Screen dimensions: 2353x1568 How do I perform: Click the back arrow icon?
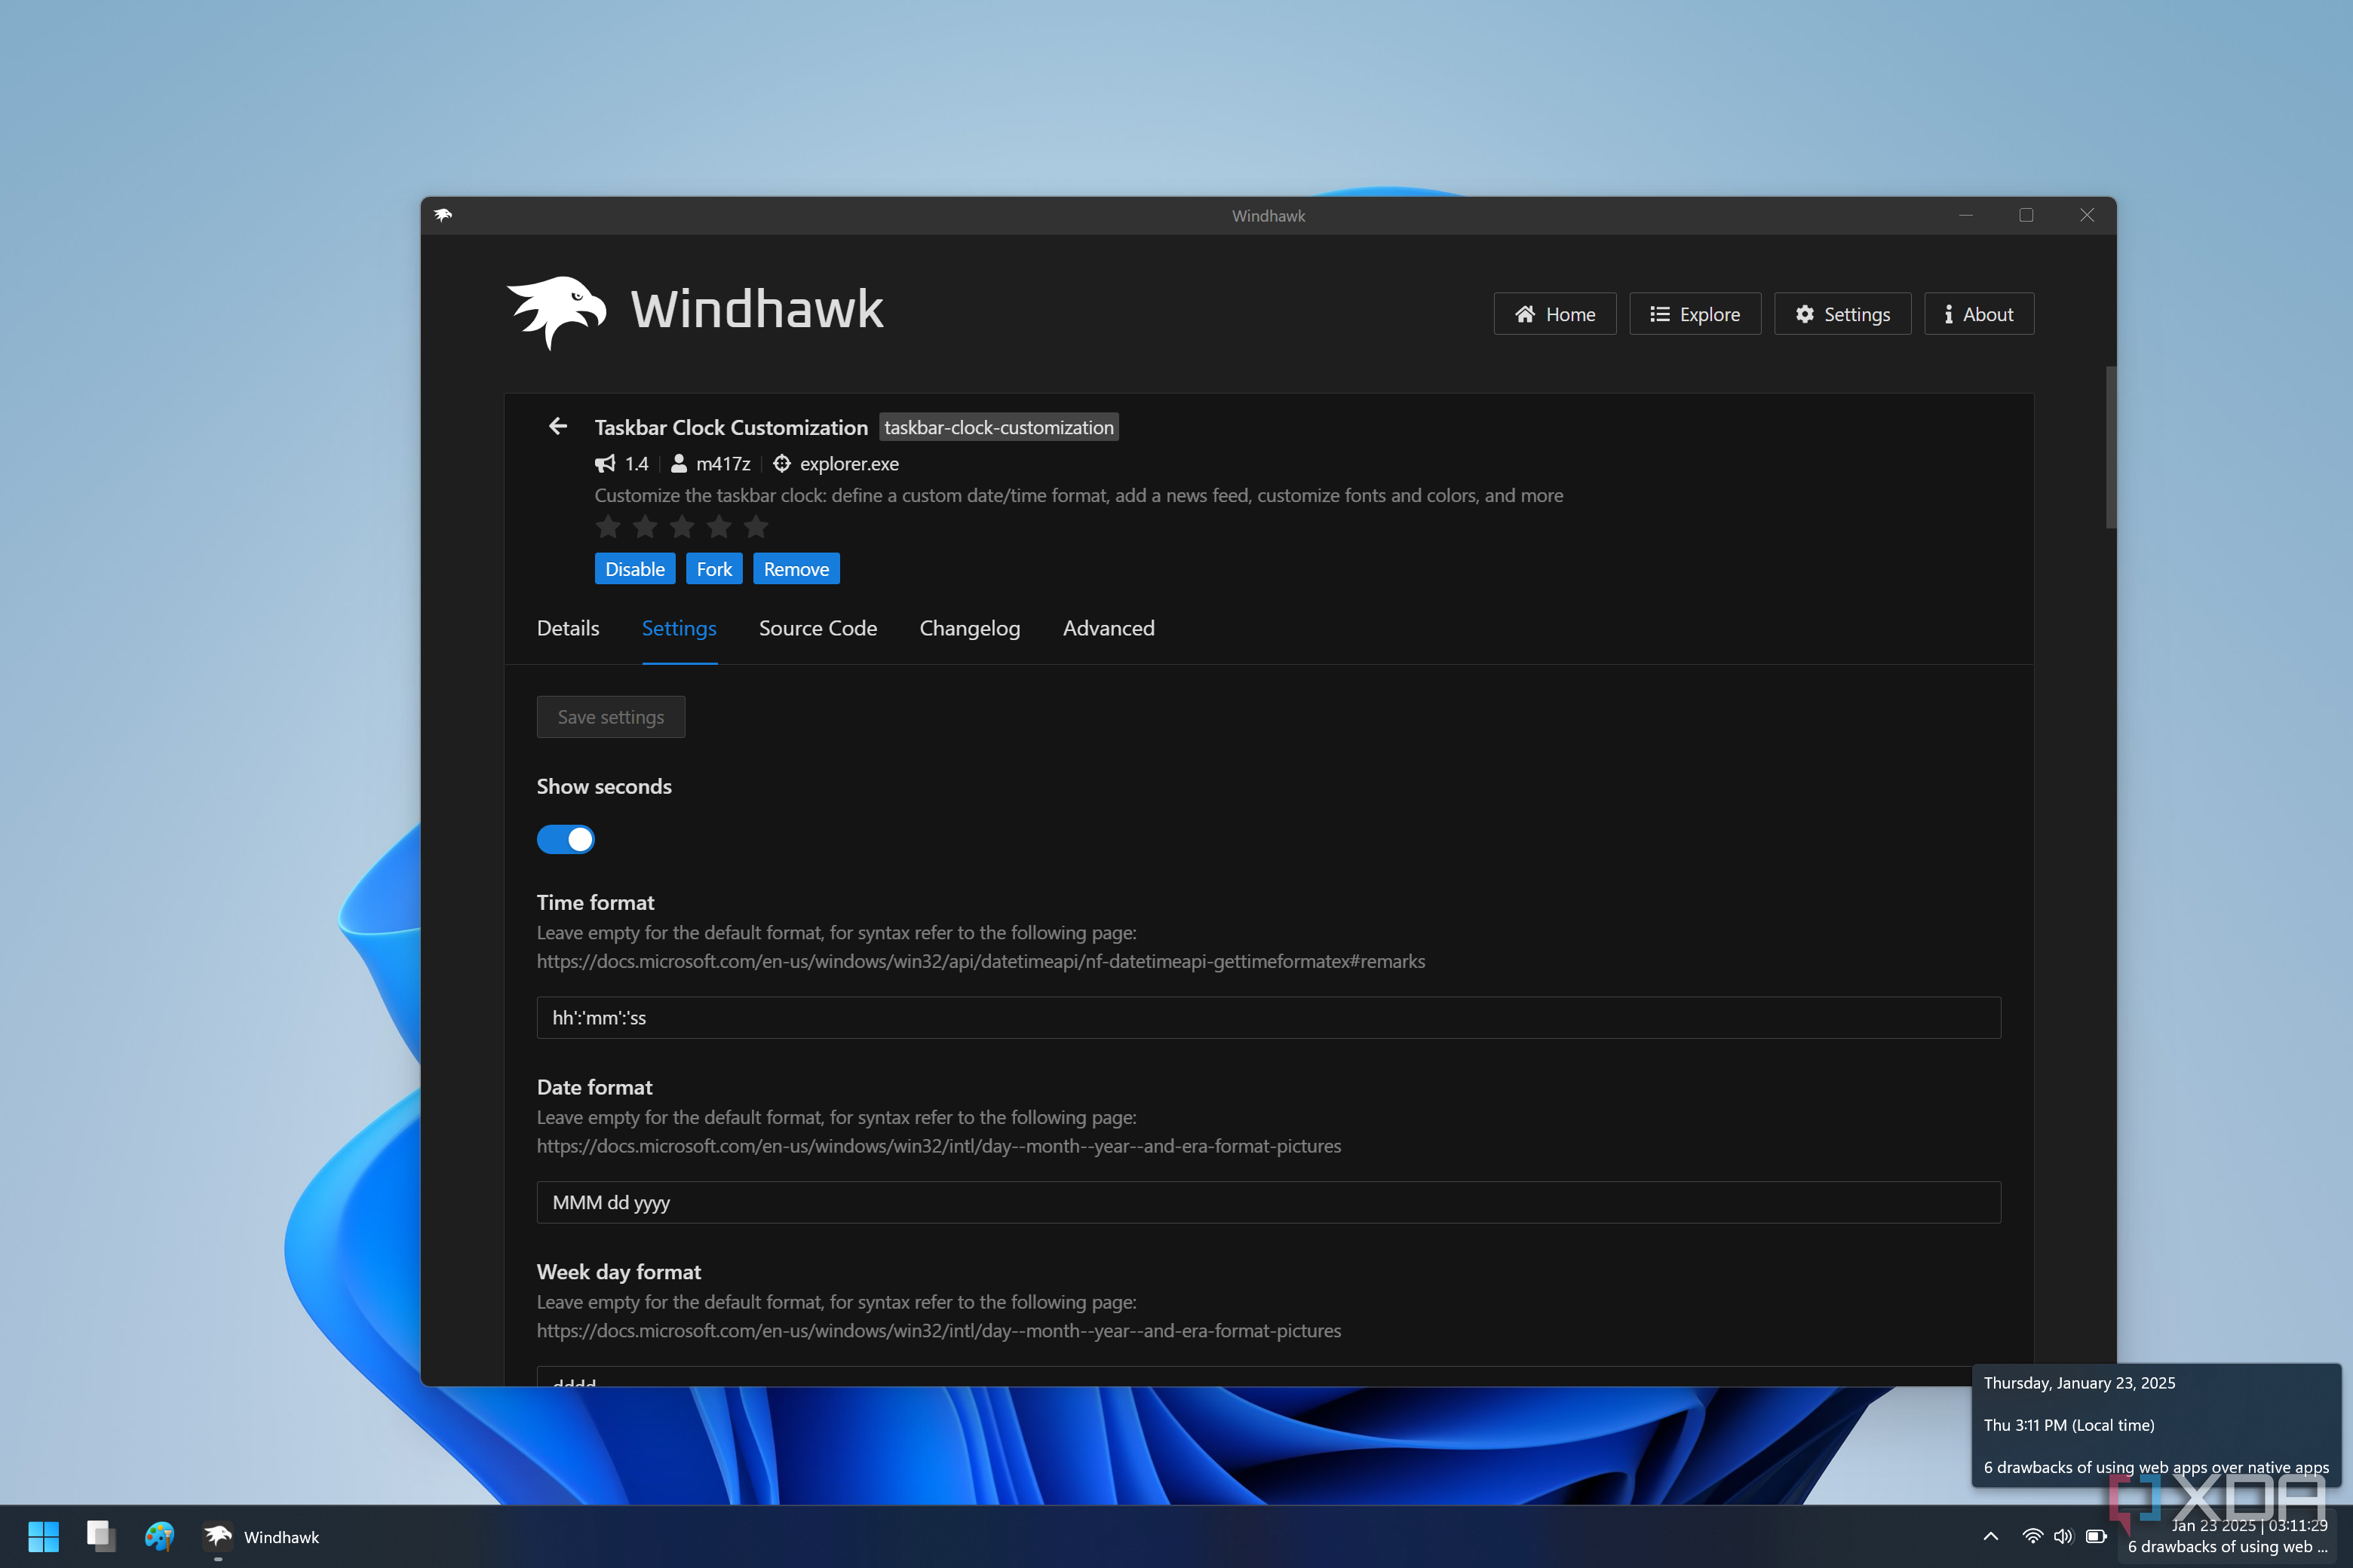pyautogui.click(x=558, y=426)
